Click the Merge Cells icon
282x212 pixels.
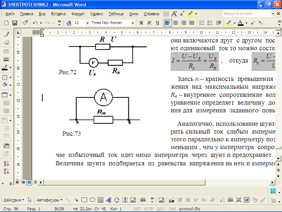coord(6,103)
